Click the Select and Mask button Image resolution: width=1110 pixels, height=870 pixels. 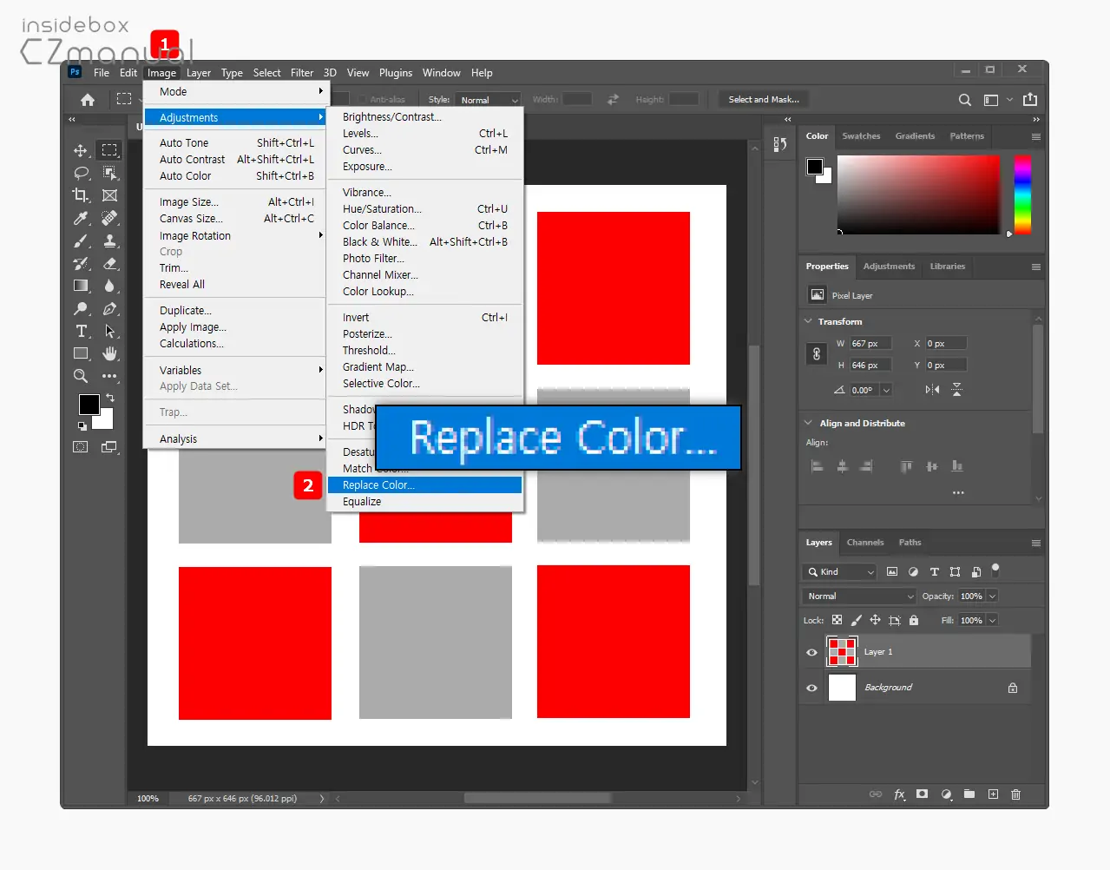pyautogui.click(x=764, y=100)
